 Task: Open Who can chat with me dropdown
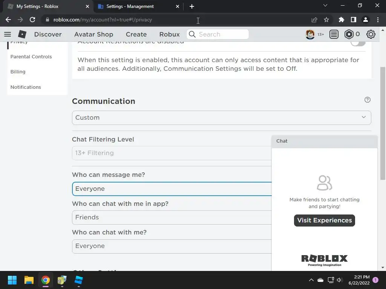172,246
